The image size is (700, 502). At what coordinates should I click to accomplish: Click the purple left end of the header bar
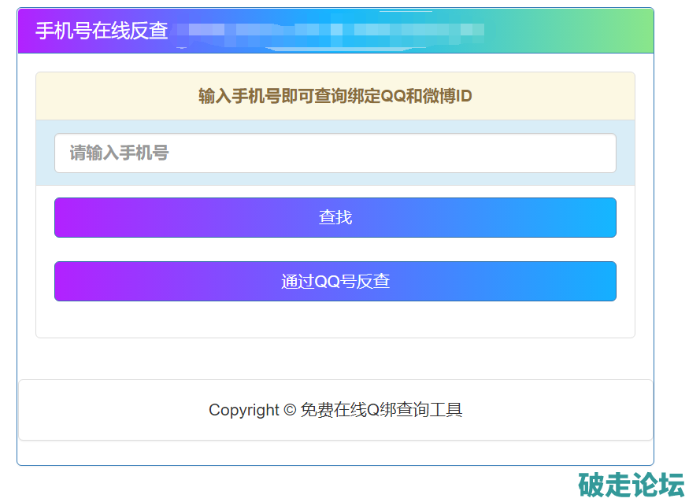[x=25, y=31]
